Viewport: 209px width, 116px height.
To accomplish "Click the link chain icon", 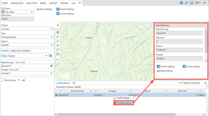I will pos(186,3).
